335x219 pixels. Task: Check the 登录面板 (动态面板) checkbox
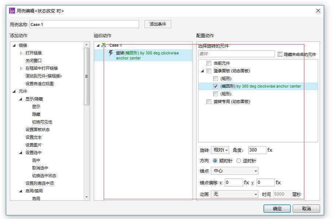[209, 71]
